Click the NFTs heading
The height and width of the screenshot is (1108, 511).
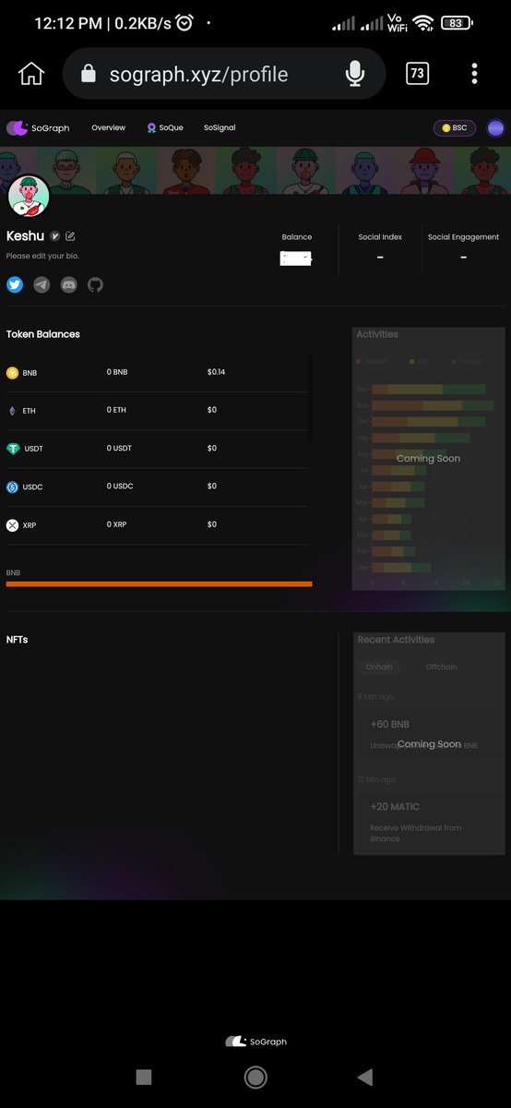tap(18, 639)
